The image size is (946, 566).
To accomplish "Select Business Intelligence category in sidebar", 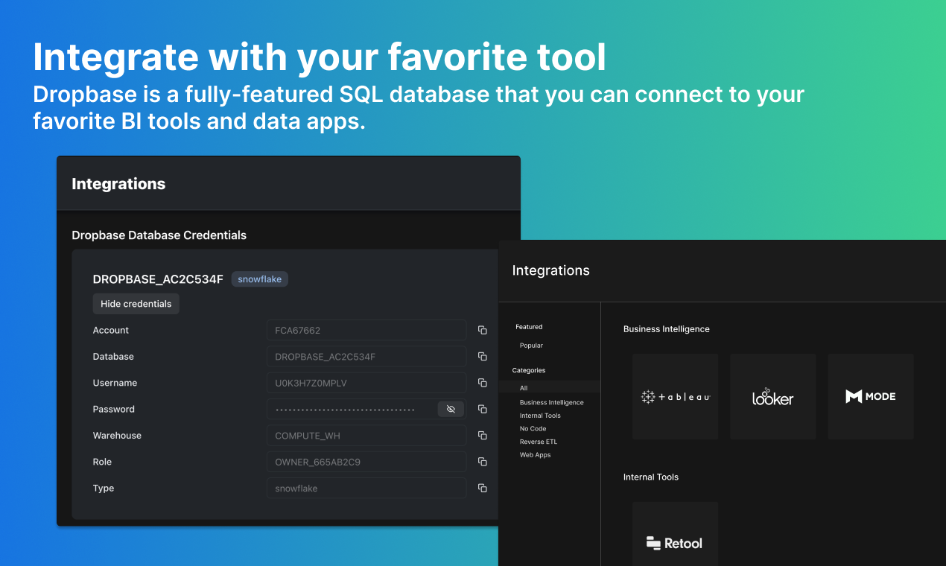I will click(551, 402).
